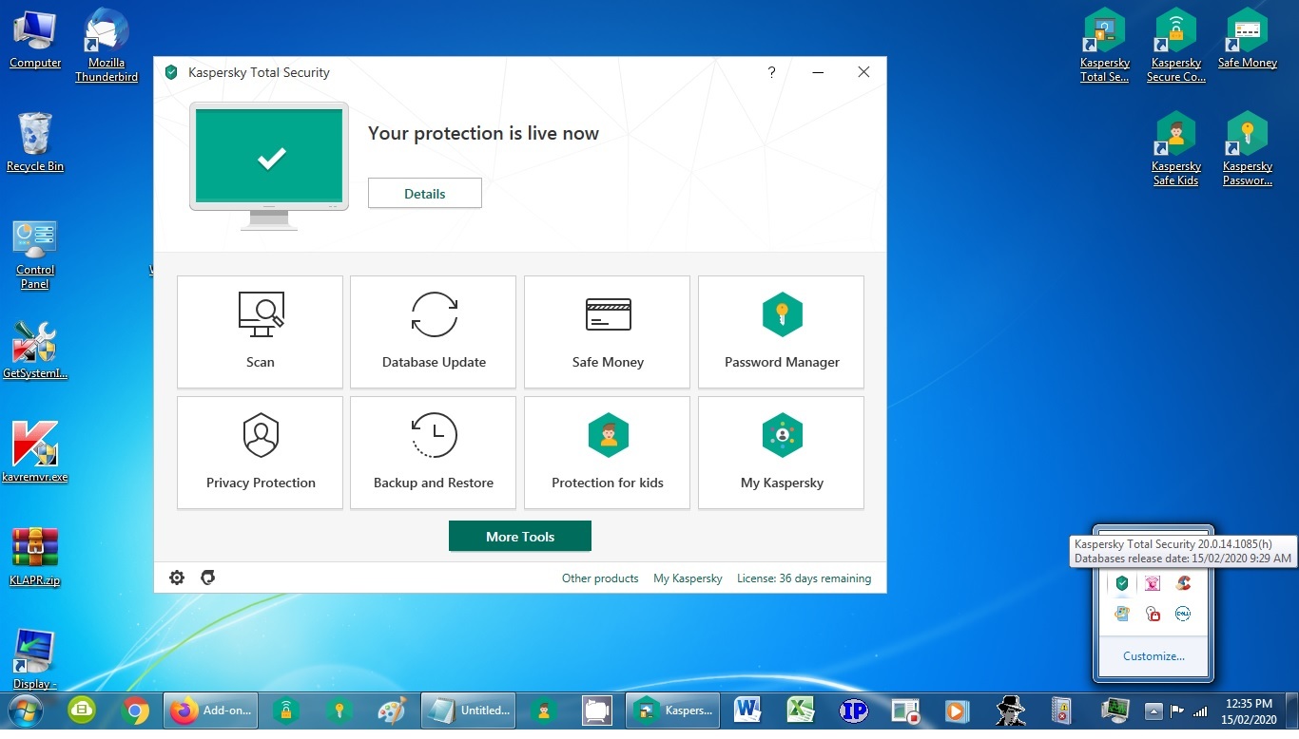Click key-and-lock icon in tray popup
This screenshot has height=739, width=1299.
pyautogui.click(x=1153, y=614)
